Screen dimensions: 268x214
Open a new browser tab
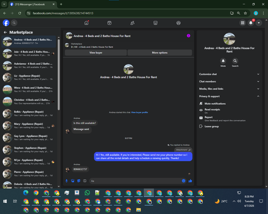pos(61,4)
